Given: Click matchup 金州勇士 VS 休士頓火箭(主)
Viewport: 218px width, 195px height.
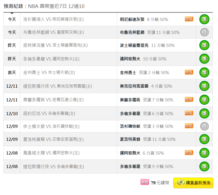Looking at the screenshot, I should [x=49, y=72].
